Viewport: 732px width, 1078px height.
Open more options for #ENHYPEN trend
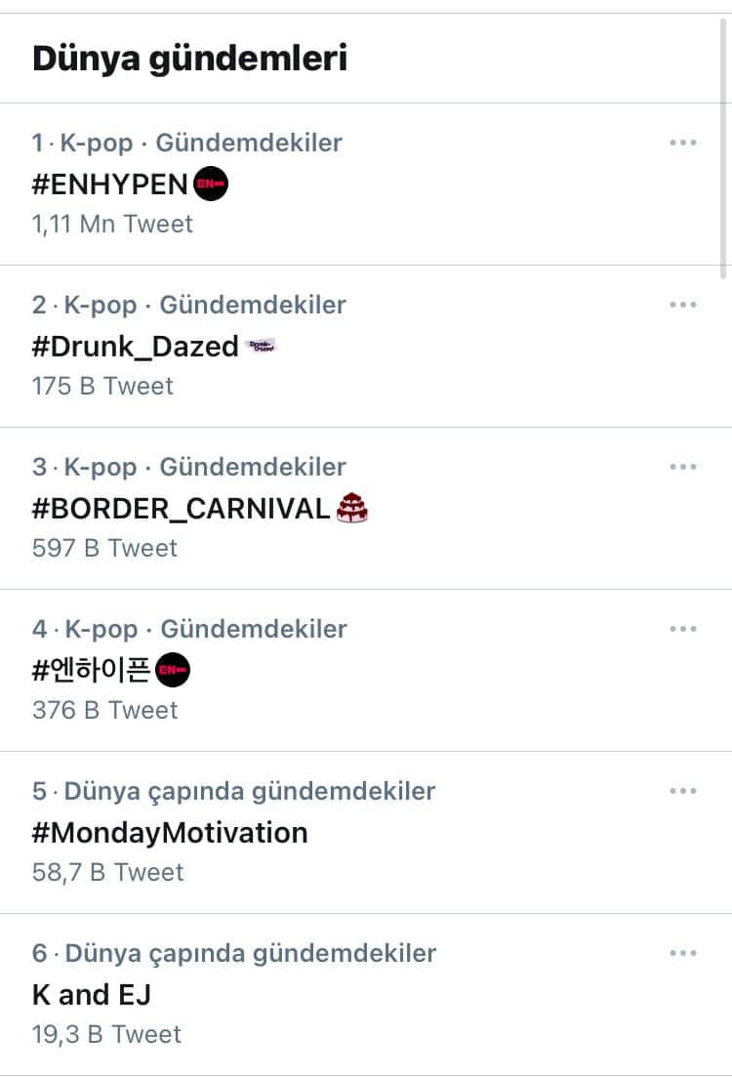coord(682,143)
